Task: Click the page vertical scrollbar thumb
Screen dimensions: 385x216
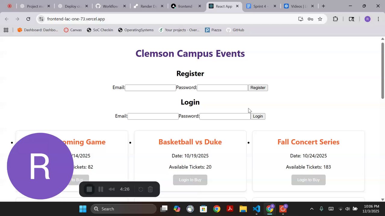Action: pyautogui.click(x=383, y=70)
